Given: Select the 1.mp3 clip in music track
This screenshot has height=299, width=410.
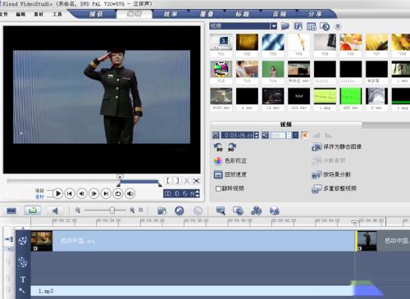Looking at the screenshot, I should click(193, 291).
